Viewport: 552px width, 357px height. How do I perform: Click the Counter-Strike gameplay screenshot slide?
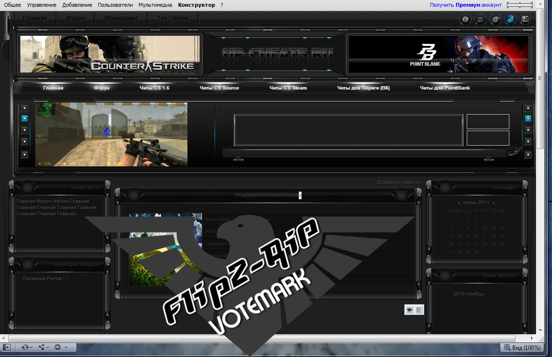pos(111,134)
